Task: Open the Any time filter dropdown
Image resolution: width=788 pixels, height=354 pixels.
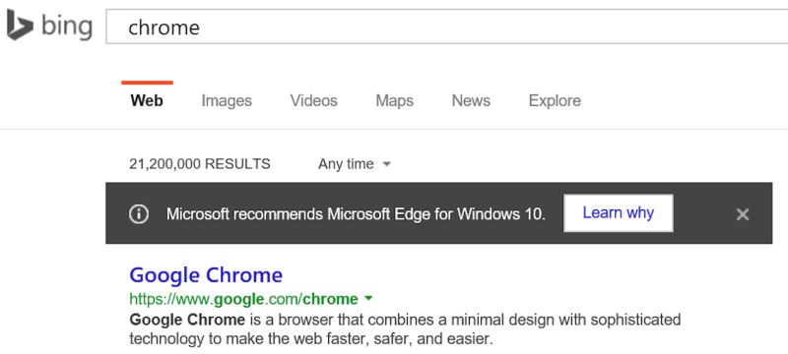Action: coord(355,164)
